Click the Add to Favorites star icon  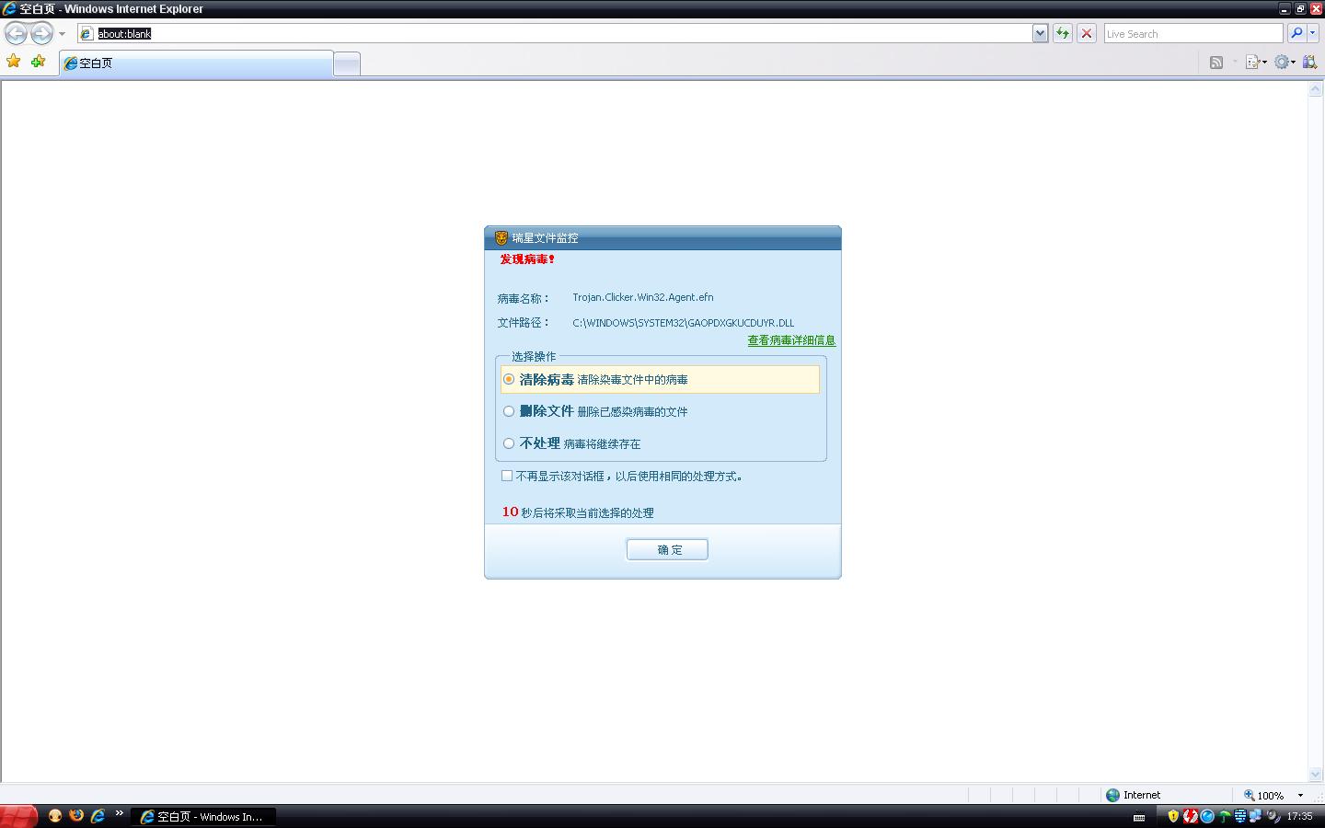[x=38, y=62]
